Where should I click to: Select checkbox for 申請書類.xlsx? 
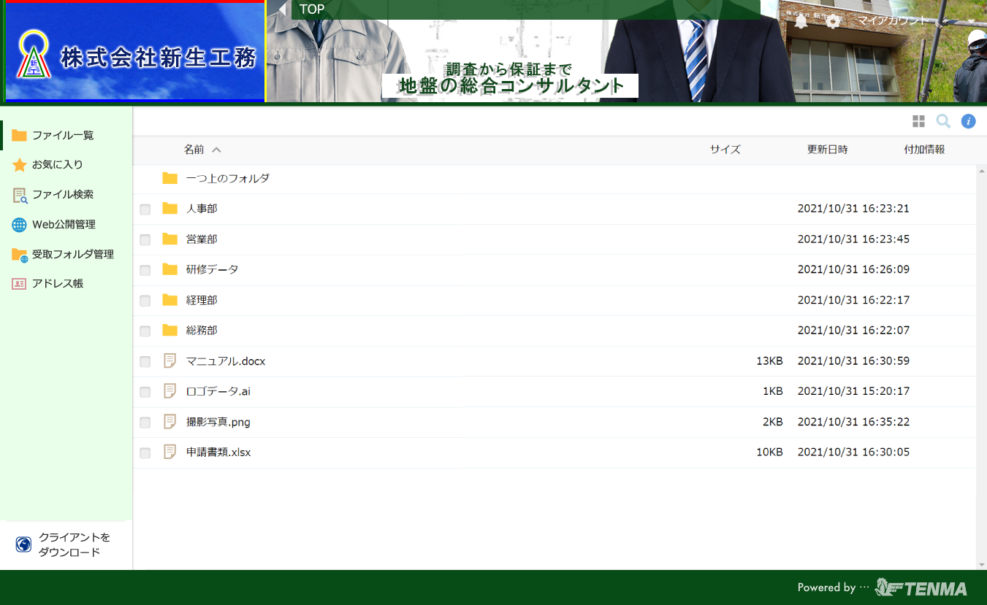145,453
